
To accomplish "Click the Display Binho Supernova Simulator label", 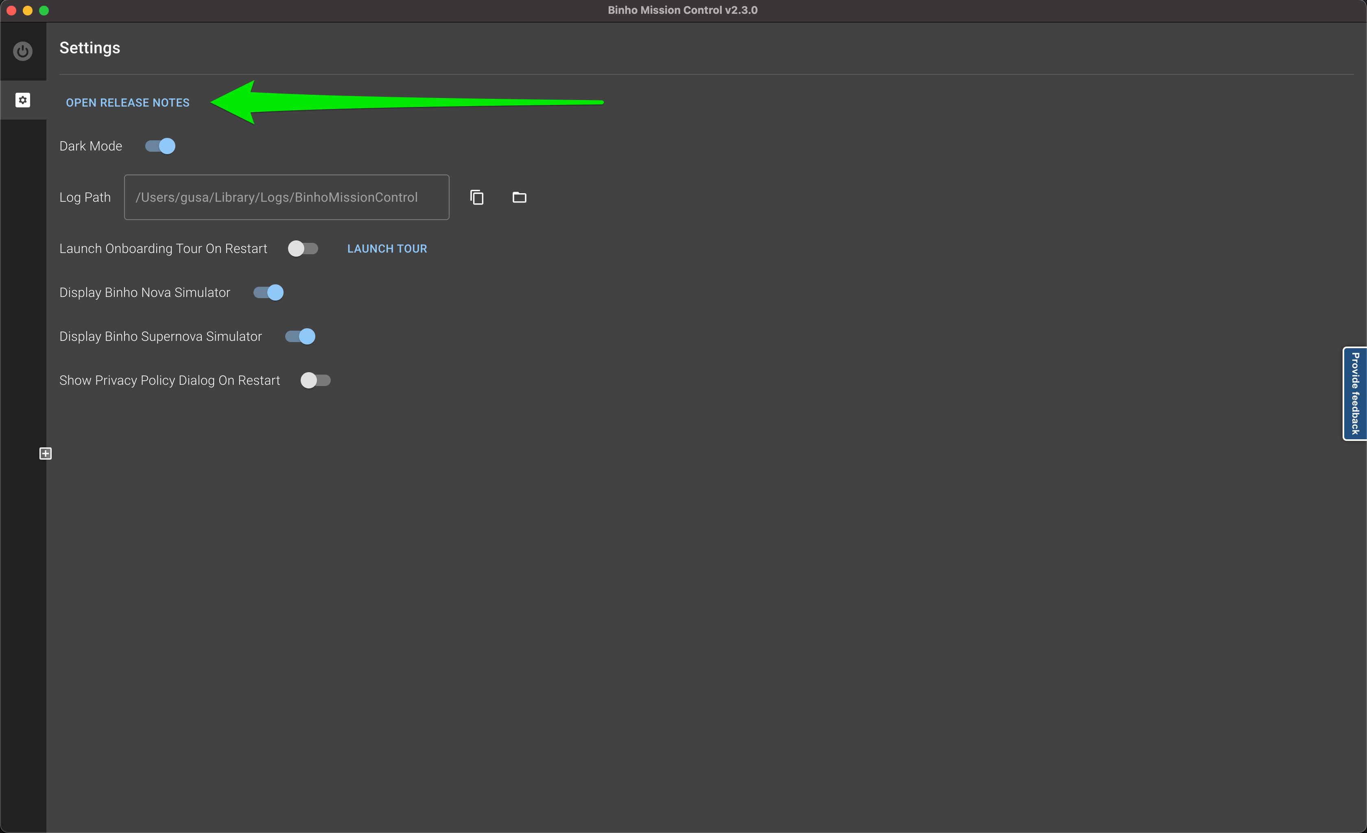I will [x=161, y=336].
